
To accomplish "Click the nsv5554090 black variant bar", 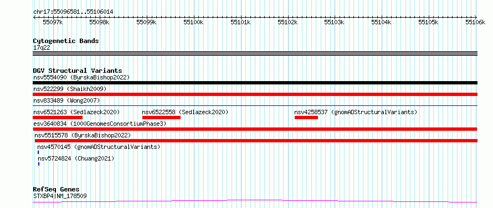I will [x=255, y=83].
